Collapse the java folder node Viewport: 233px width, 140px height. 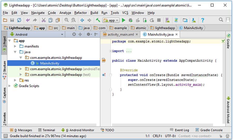(15, 52)
